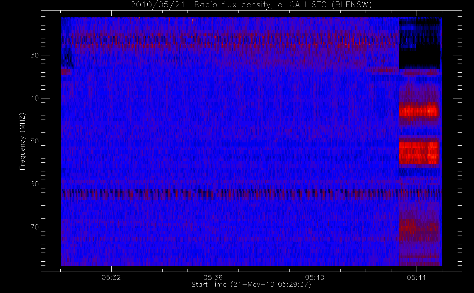Image resolution: width=474 pixels, height=293 pixels.
Task: Click the 60 frequency tick label
Action: [35, 184]
